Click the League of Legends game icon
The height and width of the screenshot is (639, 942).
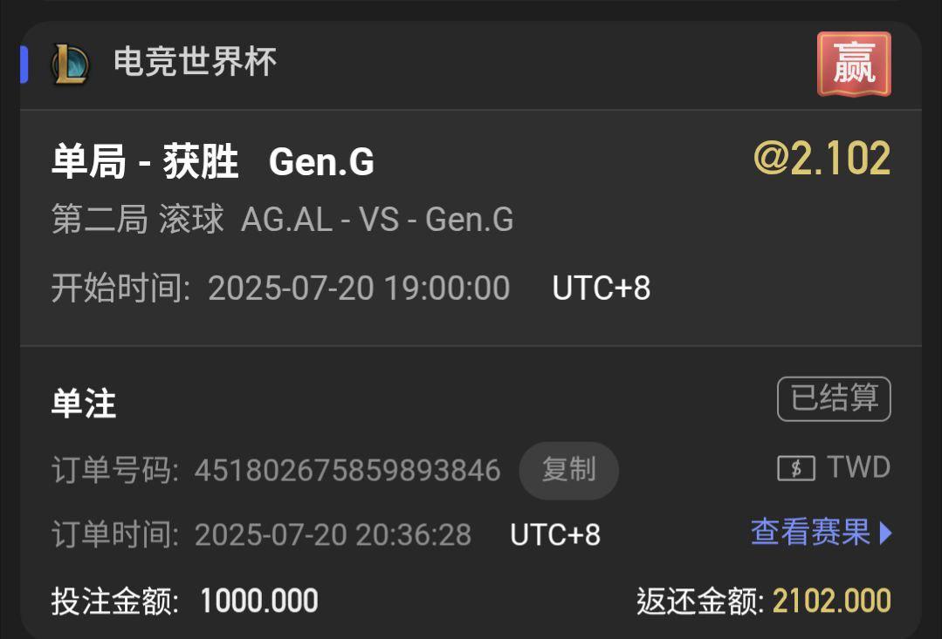point(71,64)
